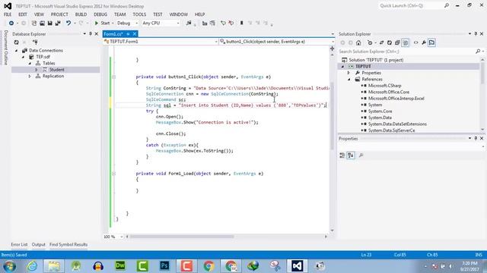Click Pending Changes Filter clock icon
487x273 pixels.
coord(370,42)
